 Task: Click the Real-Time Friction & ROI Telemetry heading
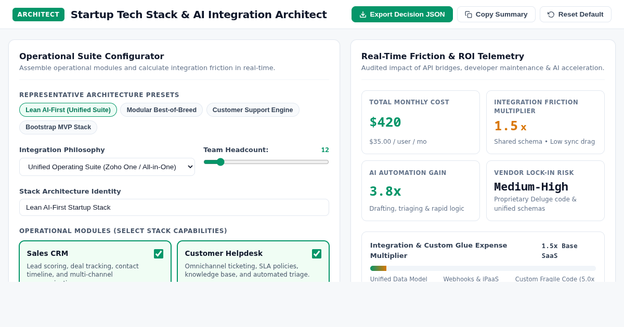coord(443,56)
